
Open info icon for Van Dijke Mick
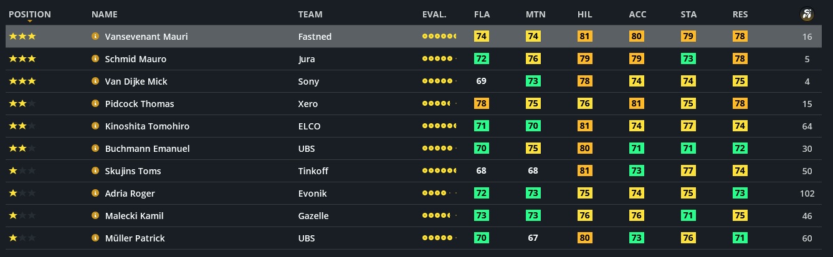pos(95,82)
